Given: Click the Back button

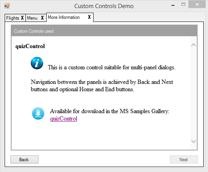Looking at the screenshot, I should coord(24,160).
